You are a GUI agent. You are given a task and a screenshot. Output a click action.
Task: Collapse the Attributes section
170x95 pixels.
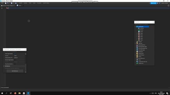tap(4, 66)
